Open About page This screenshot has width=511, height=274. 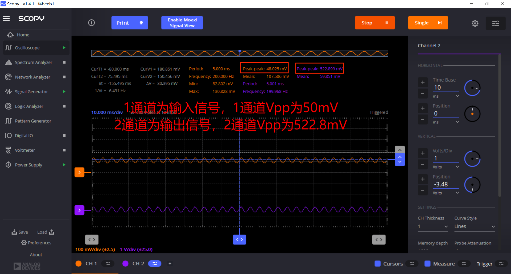point(36,255)
